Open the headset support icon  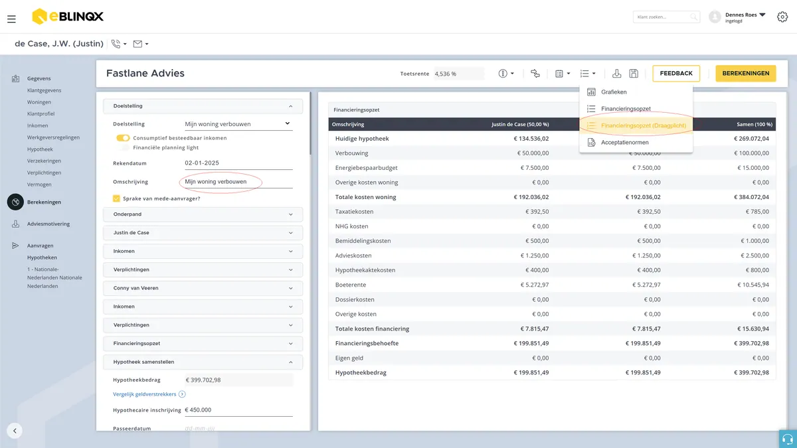[x=788, y=439]
